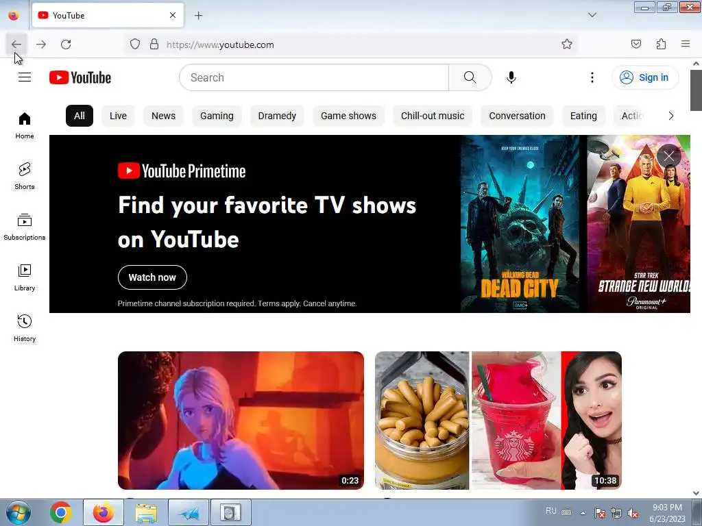Select the All category chip

pyautogui.click(x=80, y=116)
